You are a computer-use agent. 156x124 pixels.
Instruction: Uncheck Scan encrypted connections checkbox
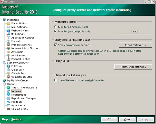(x=56, y=45)
